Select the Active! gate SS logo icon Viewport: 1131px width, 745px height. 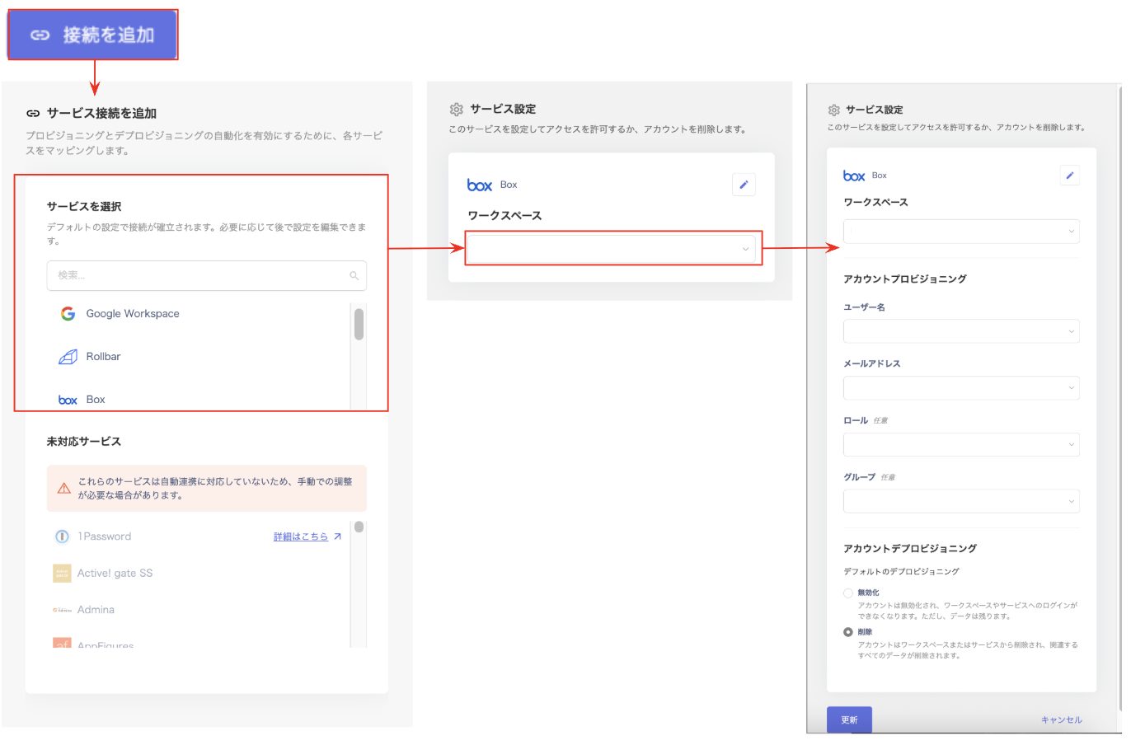(62, 574)
